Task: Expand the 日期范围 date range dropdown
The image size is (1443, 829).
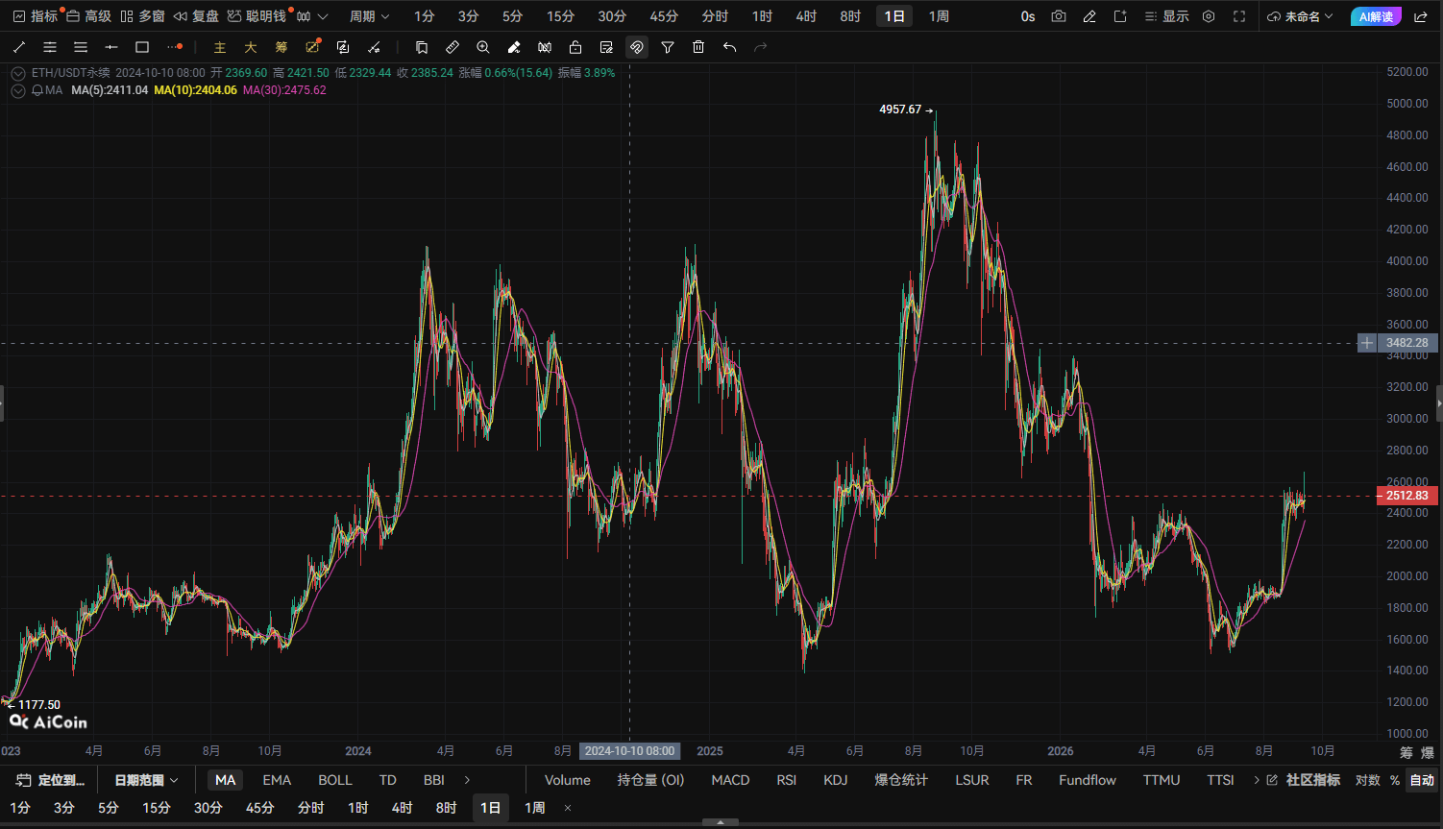Action: [x=146, y=780]
